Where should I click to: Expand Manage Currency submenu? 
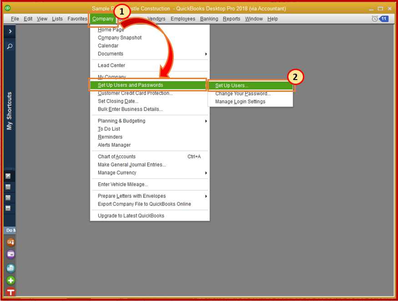point(150,173)
